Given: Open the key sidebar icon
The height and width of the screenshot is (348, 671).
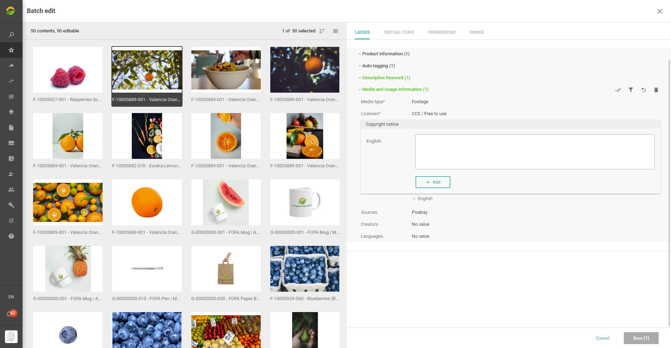Looking at the screenshot, I should tap(11, 205).
